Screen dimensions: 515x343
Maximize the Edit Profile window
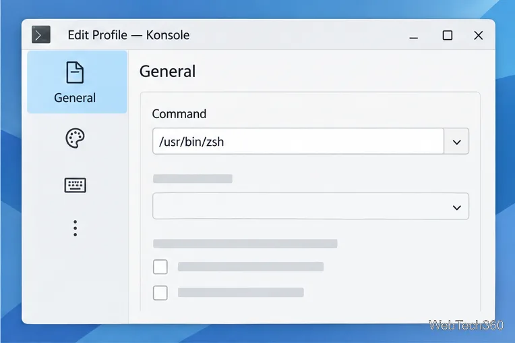click(448, 35)
